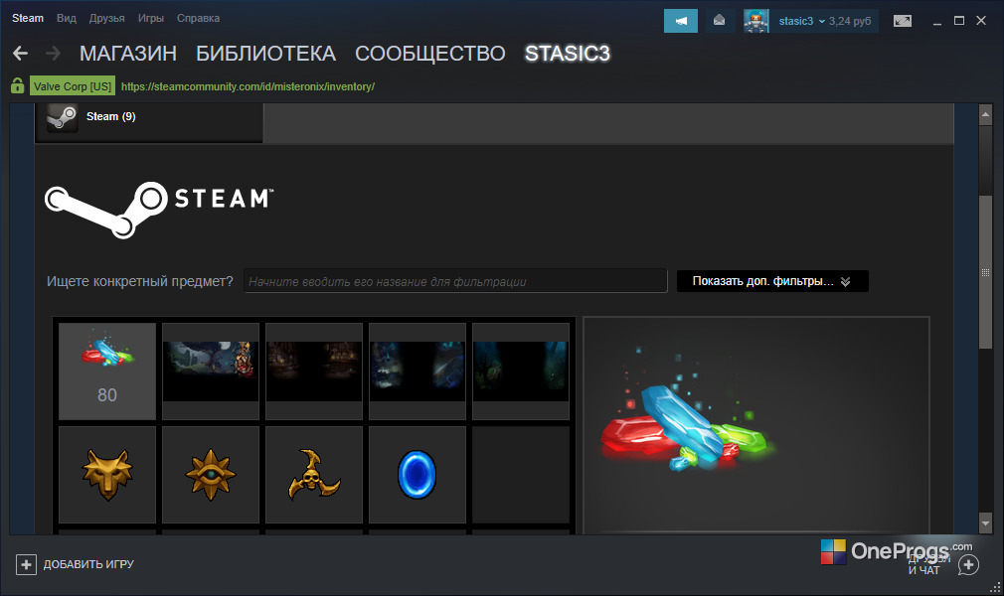Select the blue night scene background item

[417, 372]
